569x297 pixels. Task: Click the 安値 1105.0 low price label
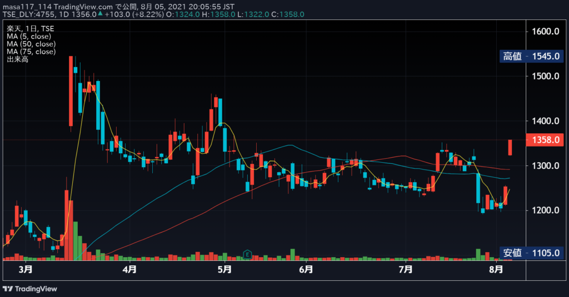[x=531, y=253]
